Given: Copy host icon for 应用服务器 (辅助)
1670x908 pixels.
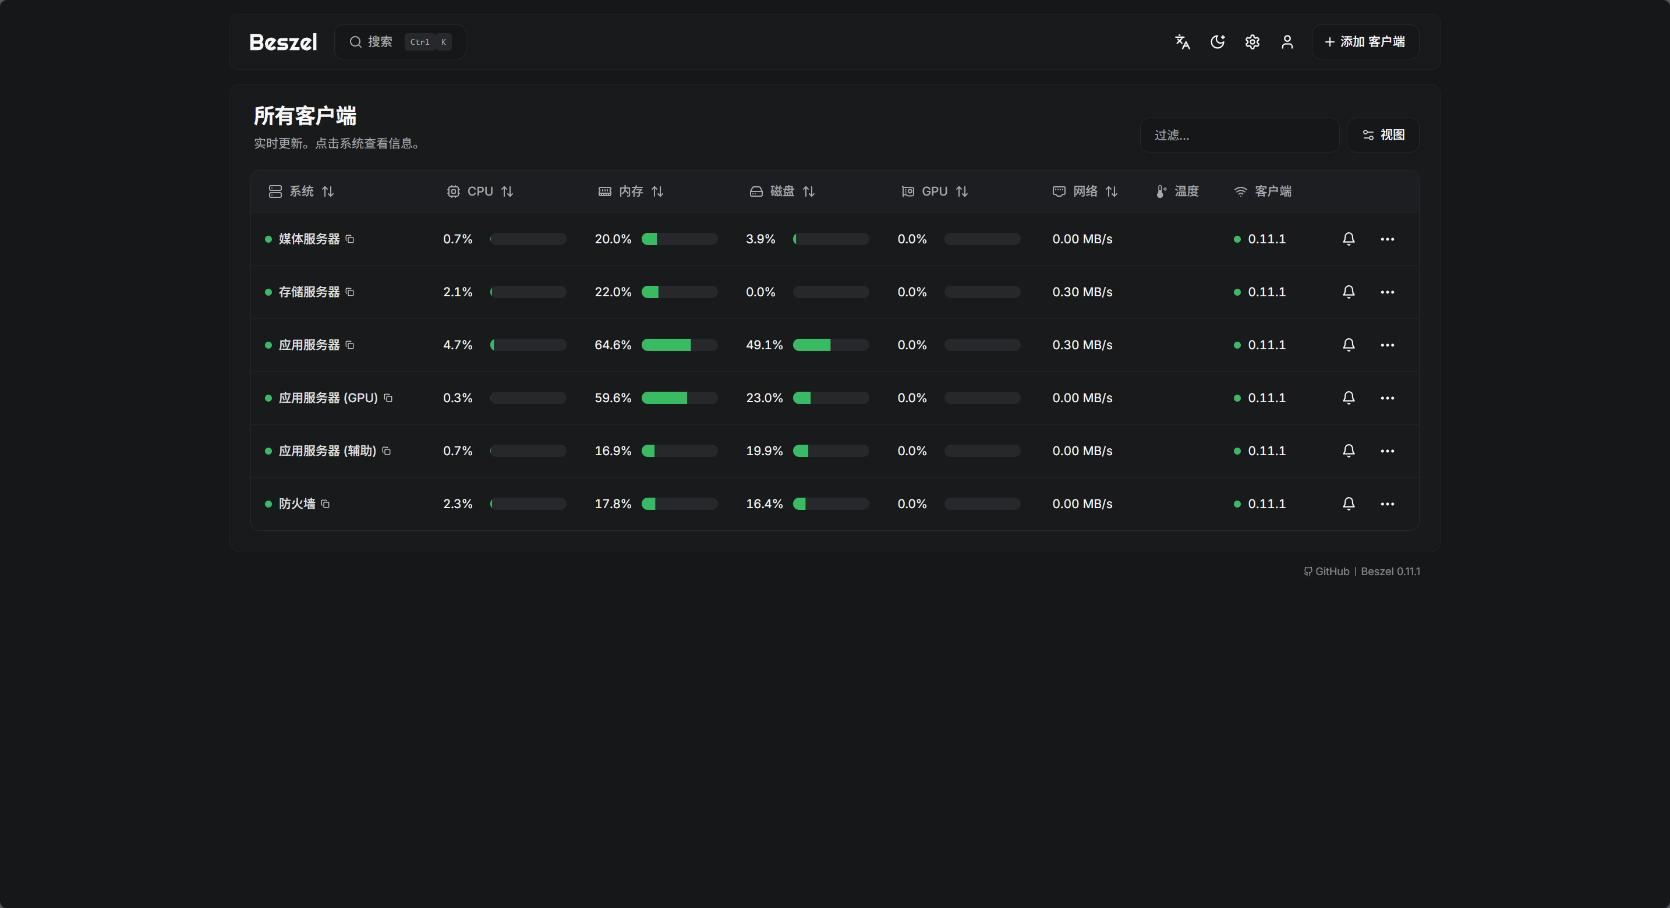Looking at the screenshot, I should tap(387, 451).
